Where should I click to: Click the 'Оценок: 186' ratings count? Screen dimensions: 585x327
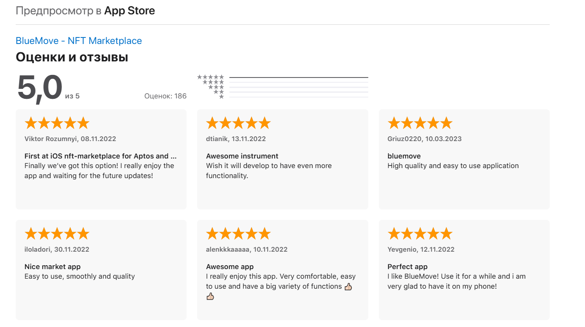(165, 96)
